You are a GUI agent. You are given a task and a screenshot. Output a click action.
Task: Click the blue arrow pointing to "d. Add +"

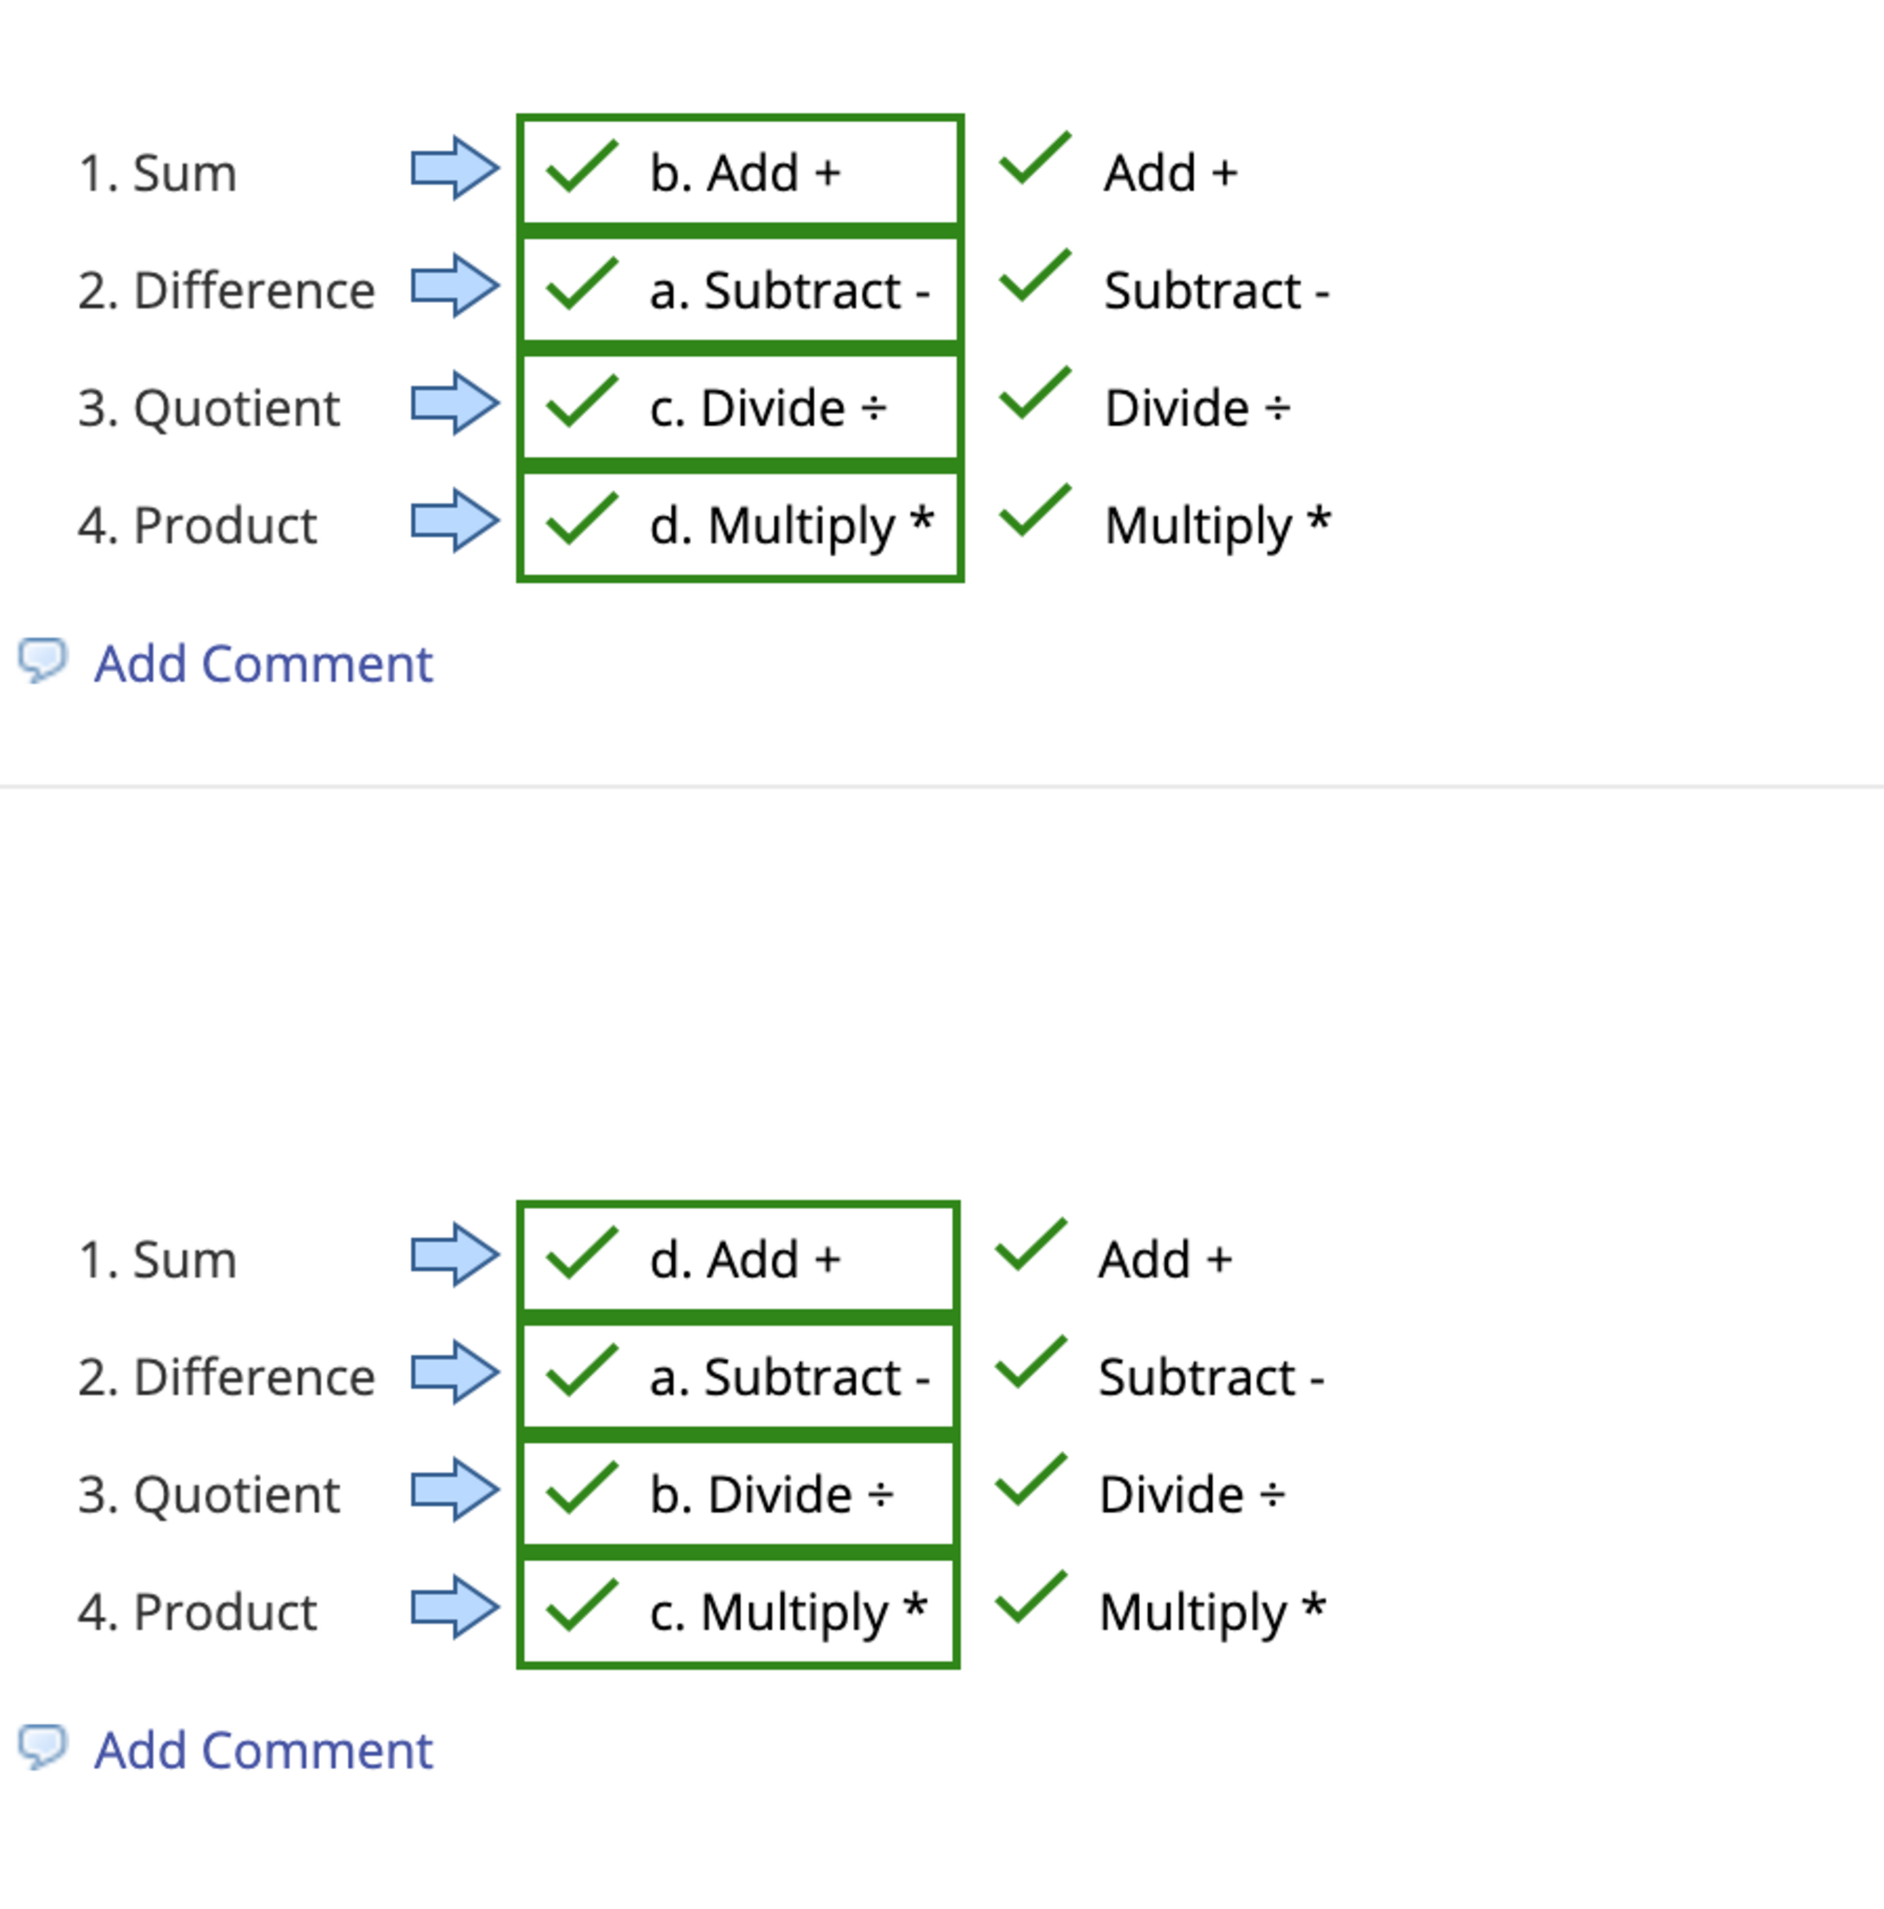(454, 1255)
